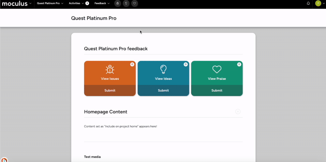
Task: Click the count badge on View Issues card
Action: pyautogui.click(x=132, y=64)
